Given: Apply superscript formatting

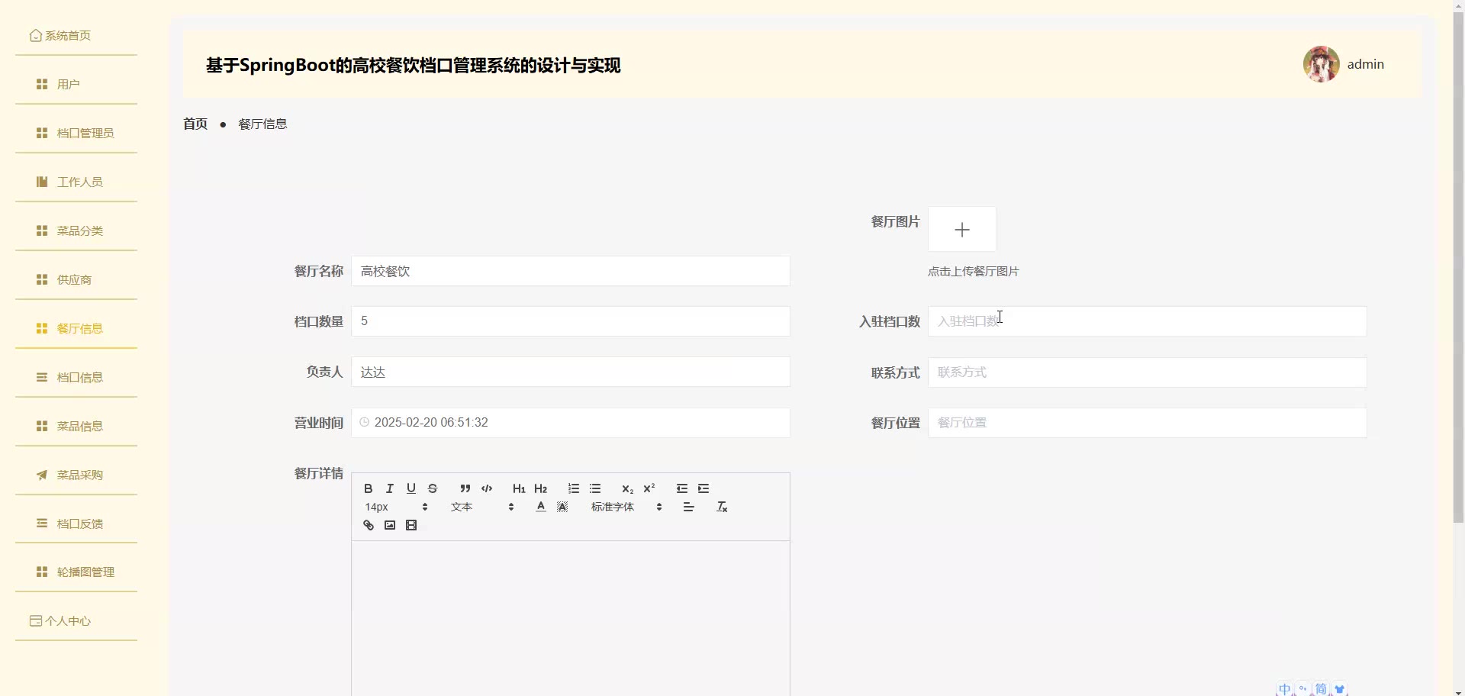Looking at the screenshot, I should tap(649, 488).
